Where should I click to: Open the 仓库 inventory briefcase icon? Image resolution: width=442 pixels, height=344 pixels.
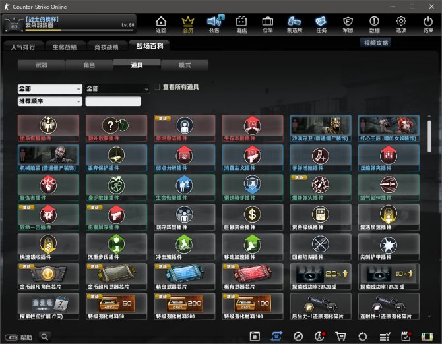pyautogui.click(x=268, y=24)
